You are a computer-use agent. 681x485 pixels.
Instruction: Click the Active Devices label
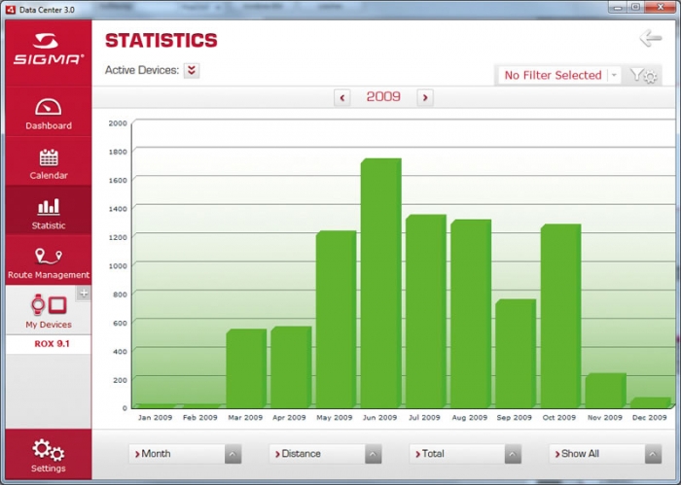142,70
